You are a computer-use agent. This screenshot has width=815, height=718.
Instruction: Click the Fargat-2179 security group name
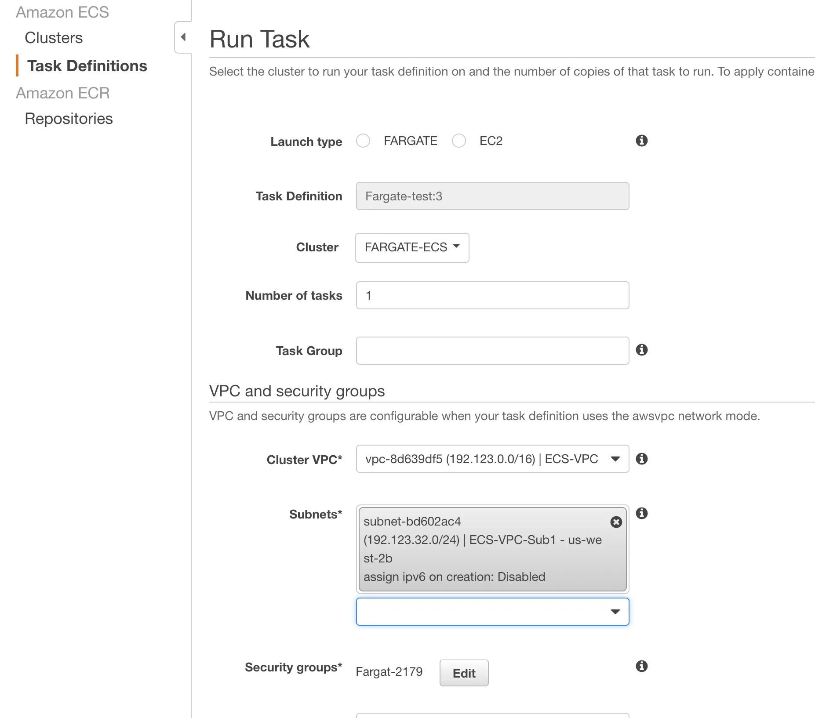[389, 672]
